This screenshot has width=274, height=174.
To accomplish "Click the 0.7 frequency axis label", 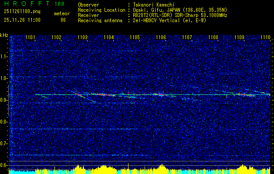I will tap(3, 144).
